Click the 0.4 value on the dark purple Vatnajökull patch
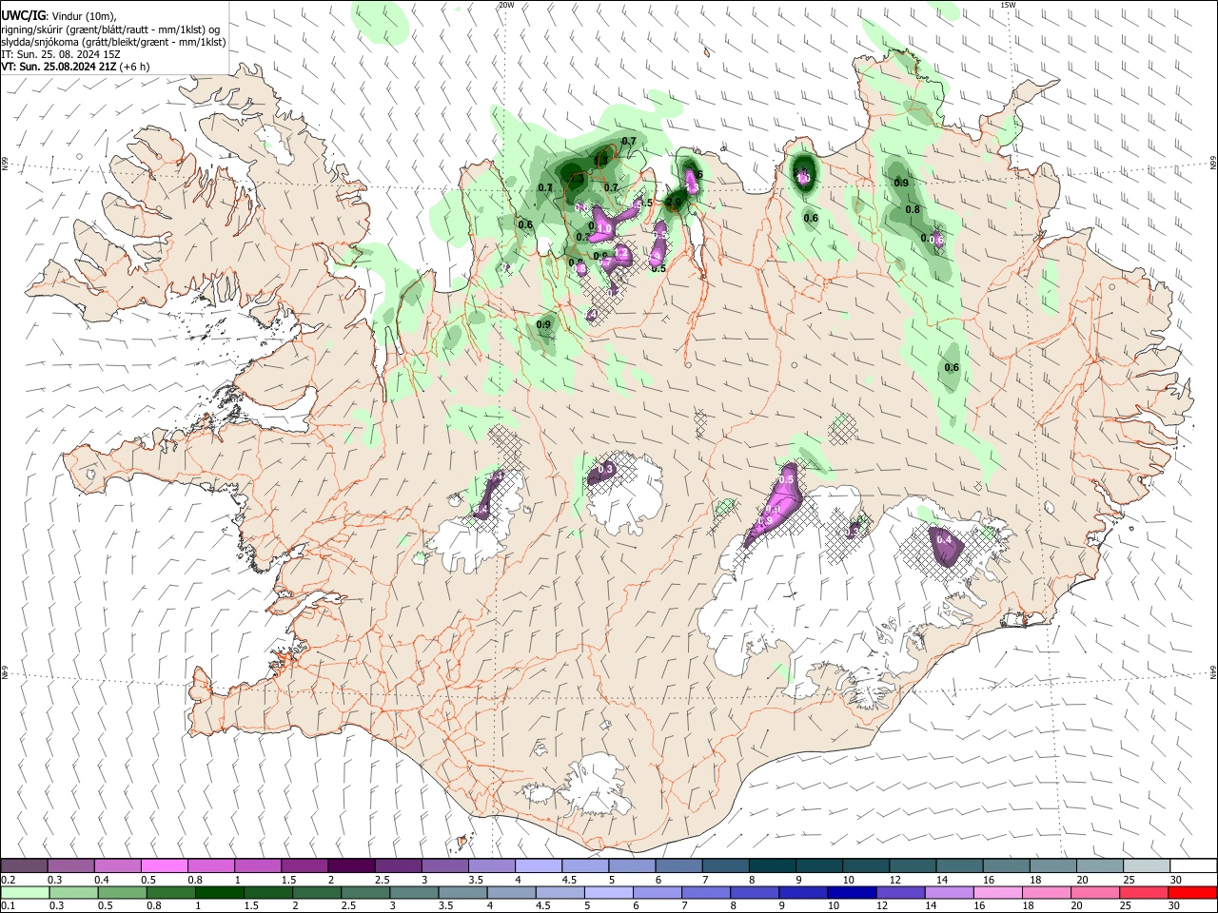This screenshot has width=1218, height=913. point(944,539)
